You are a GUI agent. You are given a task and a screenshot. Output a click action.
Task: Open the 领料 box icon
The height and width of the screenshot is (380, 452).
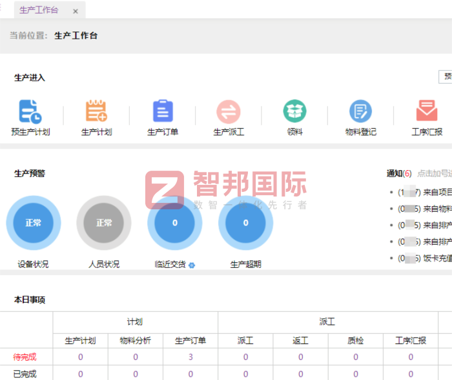click(x=294, y=111)
